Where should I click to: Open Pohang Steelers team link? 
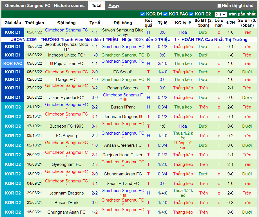[123, 88]
